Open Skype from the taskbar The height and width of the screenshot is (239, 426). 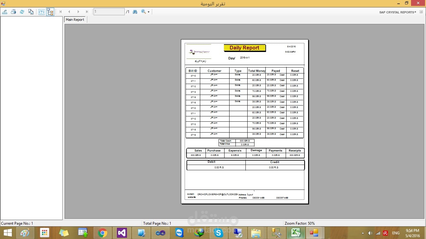coord(218,233)
